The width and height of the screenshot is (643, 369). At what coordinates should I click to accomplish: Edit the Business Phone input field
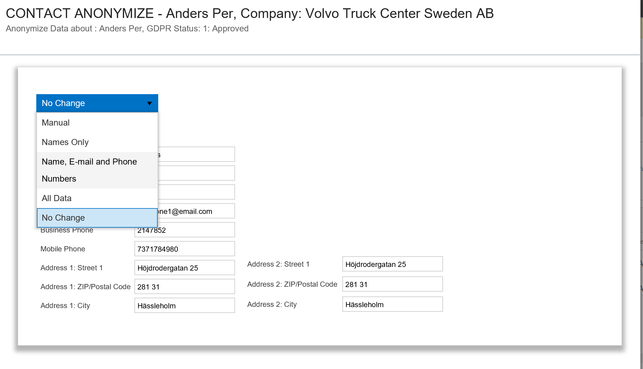[x=184, y=230]
